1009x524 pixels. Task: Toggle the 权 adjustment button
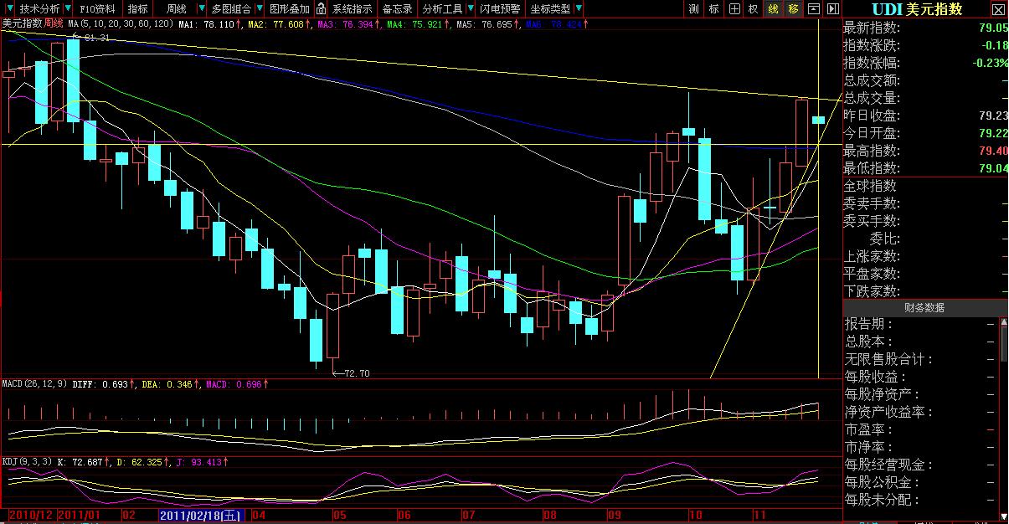pos(754,9)
